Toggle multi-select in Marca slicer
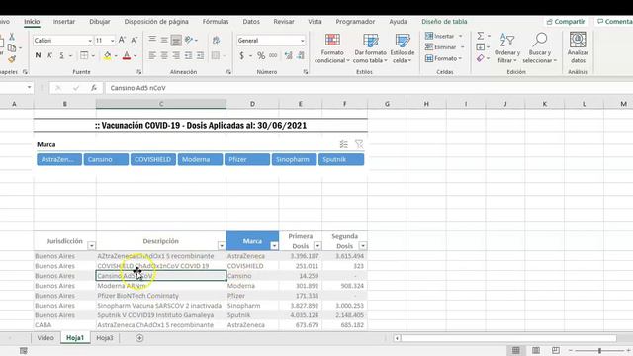Image resolution: width=633 pixels, height=356 pixels. pyautogui.click(x=343, y=144)
